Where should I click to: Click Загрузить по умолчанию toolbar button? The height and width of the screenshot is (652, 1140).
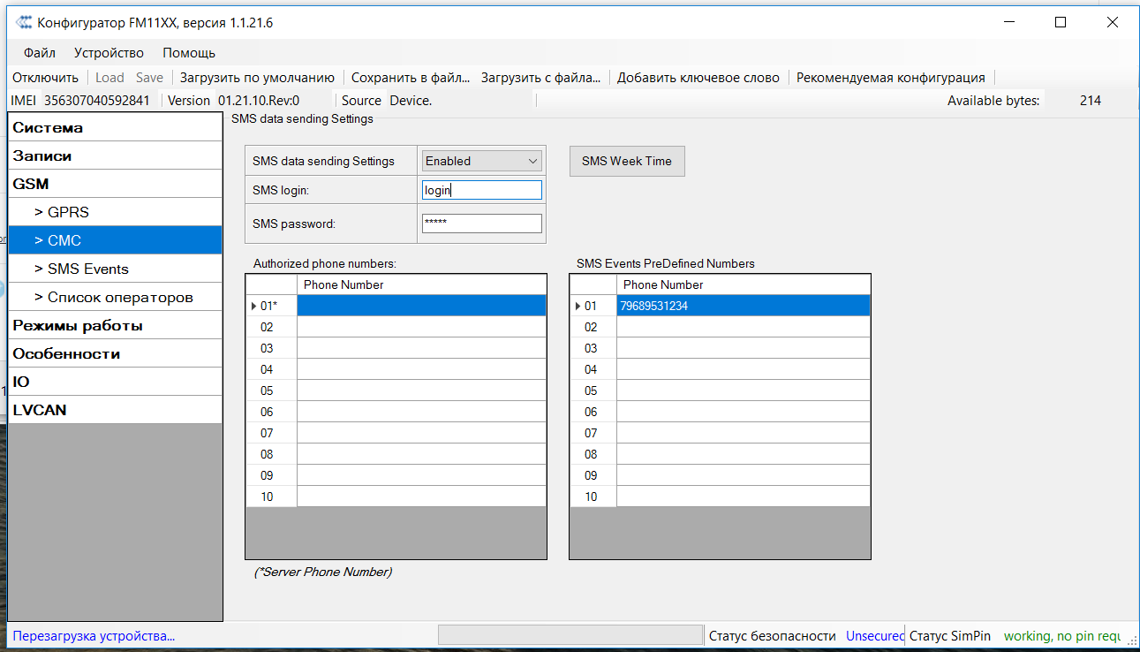[257, 78]
